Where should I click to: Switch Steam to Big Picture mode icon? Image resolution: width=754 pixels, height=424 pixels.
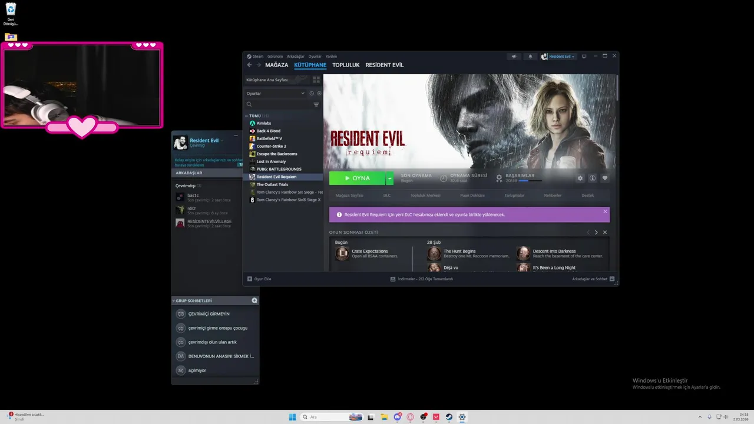584,57
